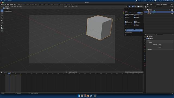Image resolution: width=174 pixels, height=98 pixels.
Task: Open the File menu
Action: (3, 5)
